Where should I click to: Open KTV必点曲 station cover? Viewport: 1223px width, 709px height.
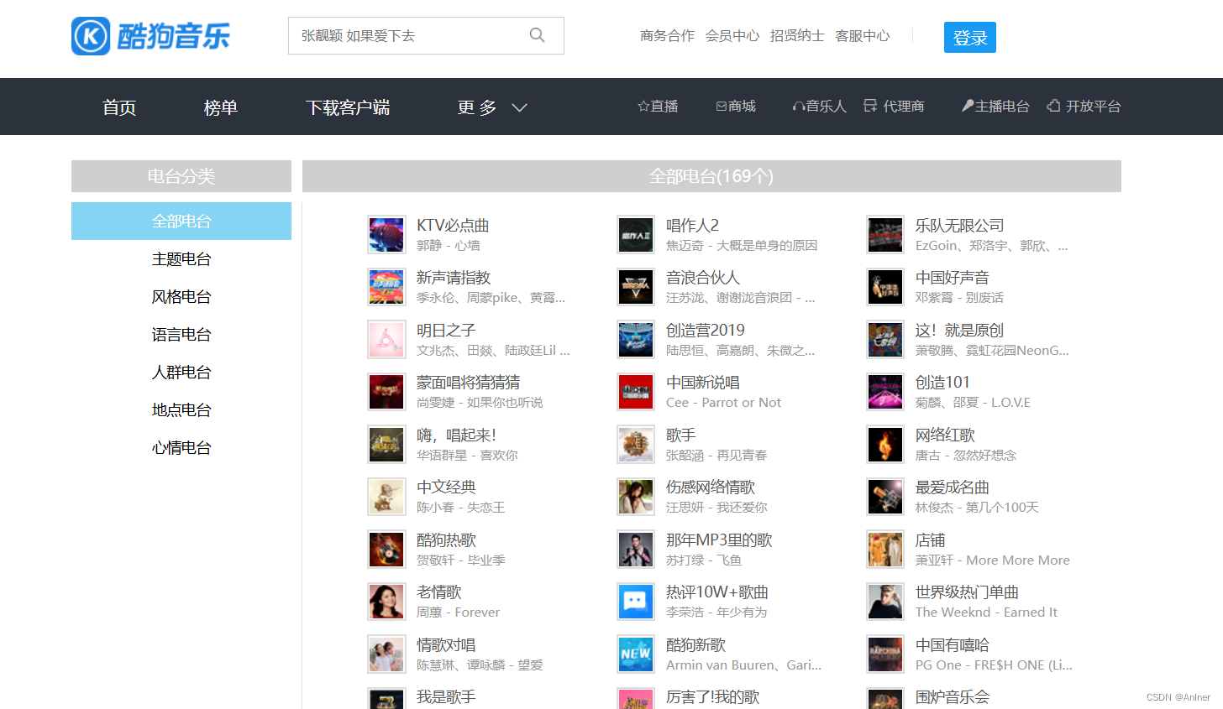[386, 235]
